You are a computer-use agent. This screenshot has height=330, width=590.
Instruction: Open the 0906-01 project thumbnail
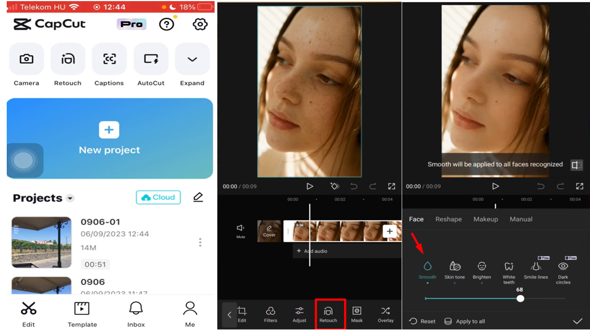pyautogui.click(x=41, y=242)
